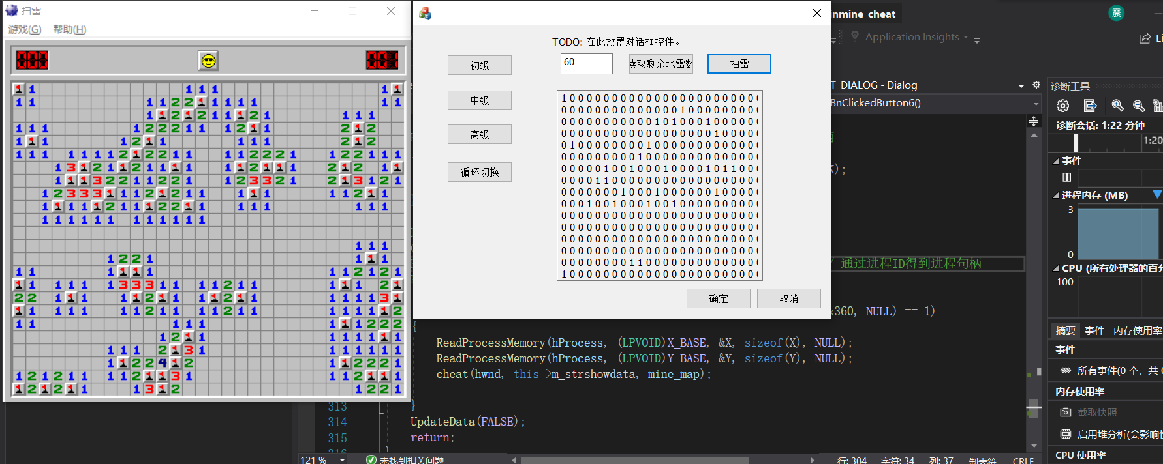Click the 取消 button

[x=789, y=298]
